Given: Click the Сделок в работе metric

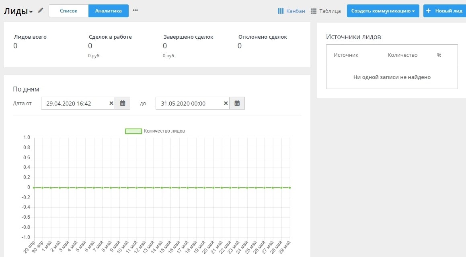Looking at the screenshot, I should (x=110, y=37).
